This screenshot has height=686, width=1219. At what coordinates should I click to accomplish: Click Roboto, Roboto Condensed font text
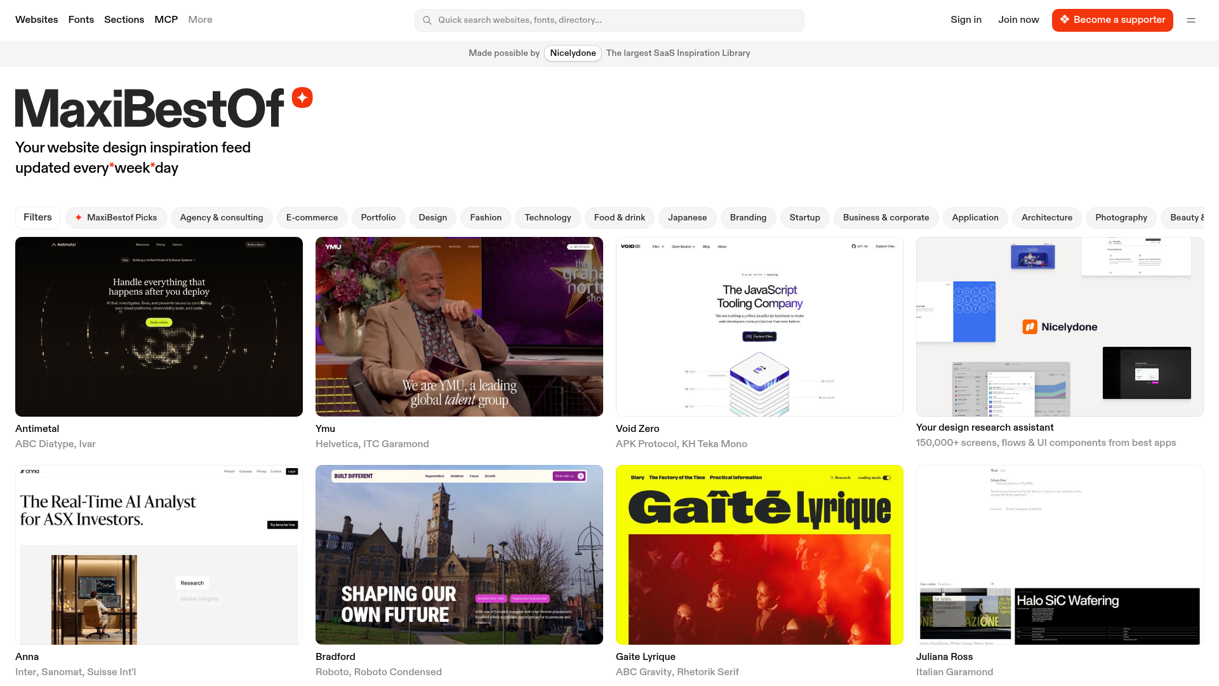pyautogui.click(x=378, y=672)
